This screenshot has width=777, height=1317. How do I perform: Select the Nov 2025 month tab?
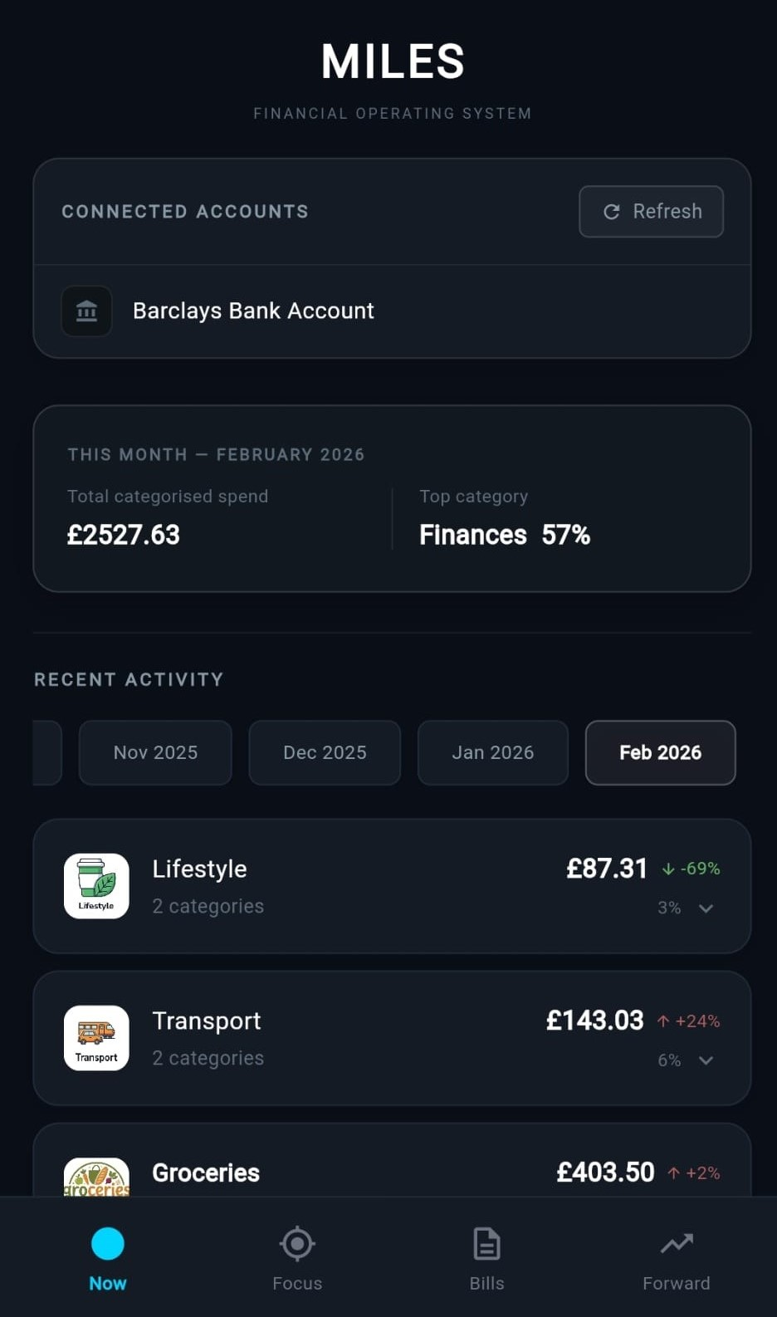[x=155, y=752]
